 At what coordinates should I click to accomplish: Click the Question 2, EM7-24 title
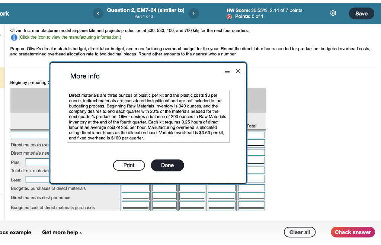pyautogui.click(x=145, y=10)
